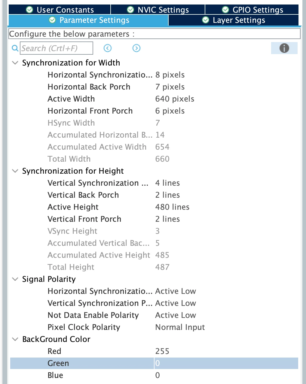Image resolution: width=306 pixels, height=384 pixels.
Task: Click green check icon on User Constants
Action: coord(29,10)
